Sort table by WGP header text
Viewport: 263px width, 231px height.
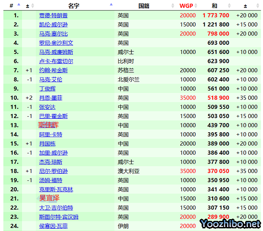pos(186,6)
